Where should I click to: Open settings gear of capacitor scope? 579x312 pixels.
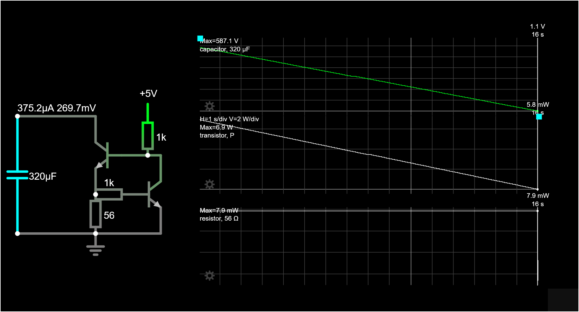[210, 106]
